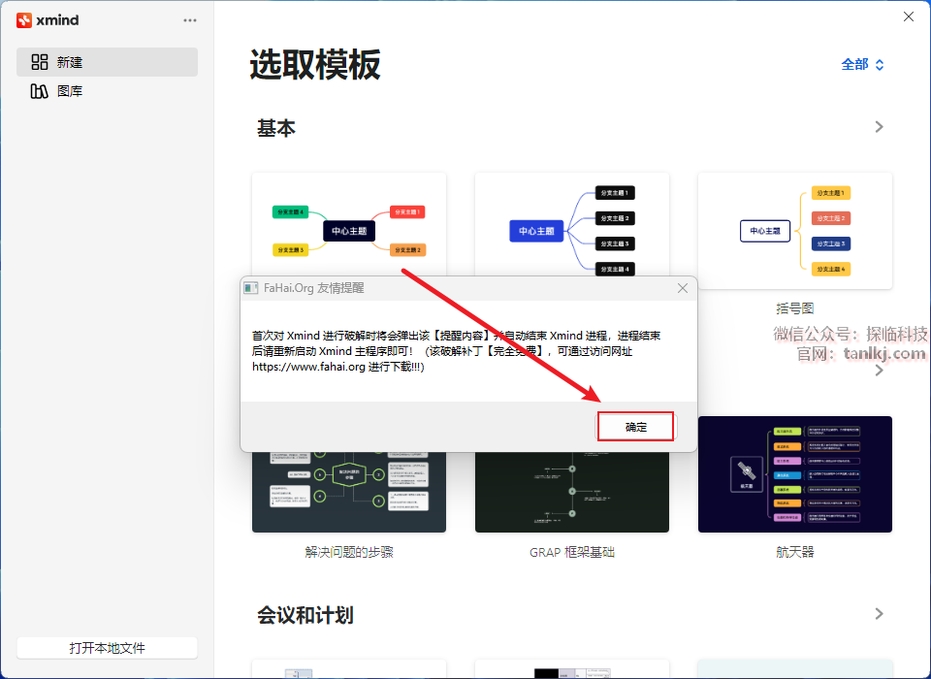Viewport: 931px width, 679px height.
Task: Expand the 会议和计划 section chevron
Action: point(879,614)
